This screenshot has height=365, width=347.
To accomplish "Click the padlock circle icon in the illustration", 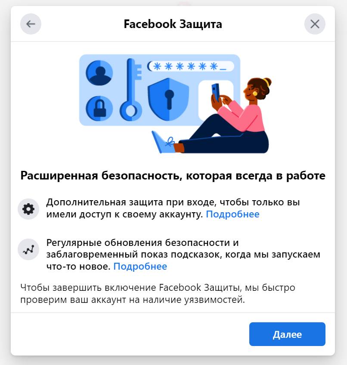I will click(x=99, y=108).
